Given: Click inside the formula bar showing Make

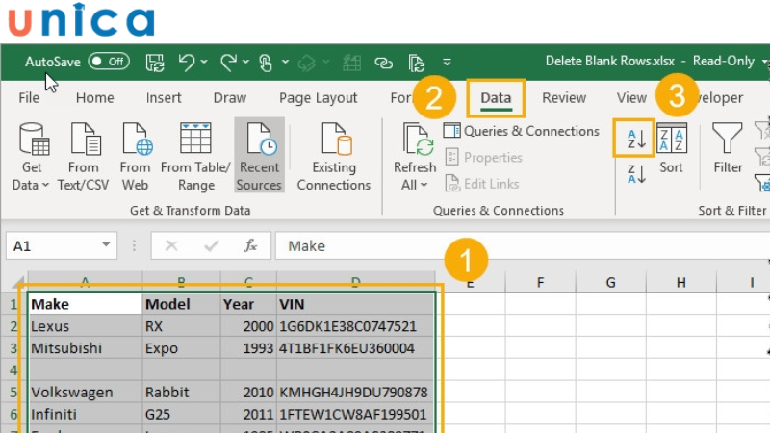Looking at the screenshot, I should click(520, 246).
